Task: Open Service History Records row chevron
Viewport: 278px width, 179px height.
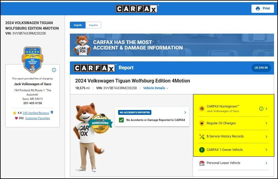Action: (266, 137)
